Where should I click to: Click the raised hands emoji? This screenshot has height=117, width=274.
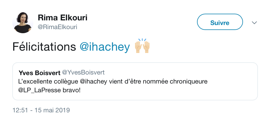(142, 47)
